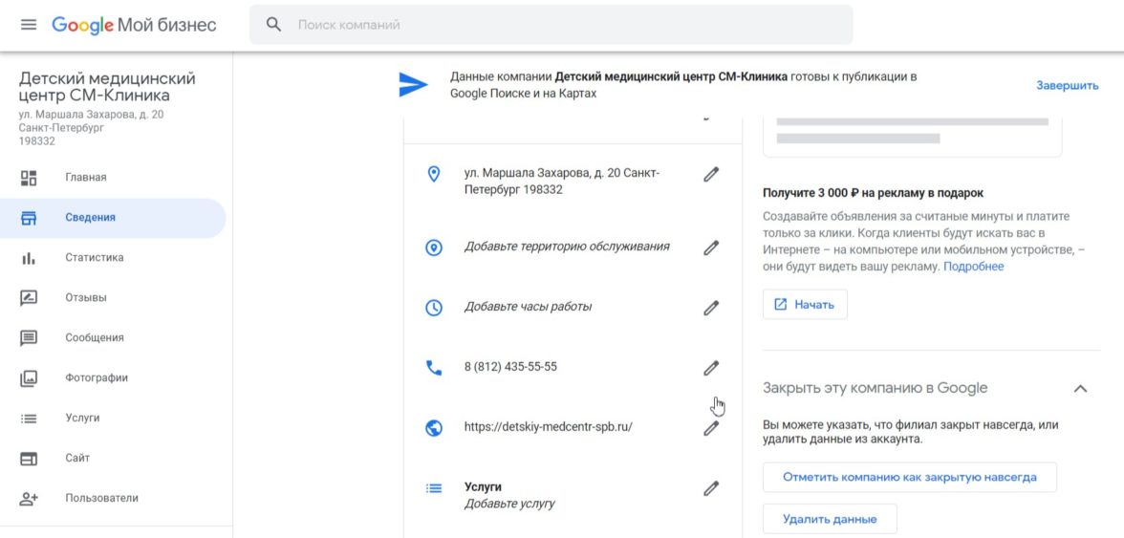1124x538 pixels.
Task: Open Отзывы in the sidebar
Action: point(86,298)
